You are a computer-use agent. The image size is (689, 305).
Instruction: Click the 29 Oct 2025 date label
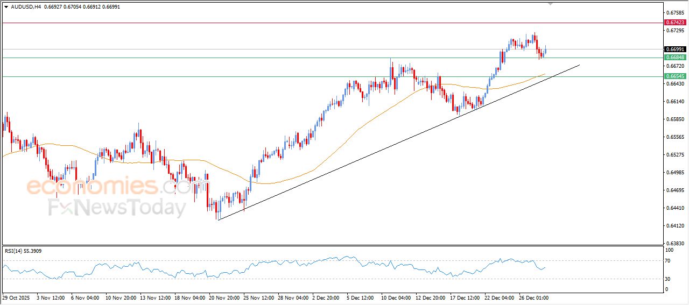tap(13, 297)
